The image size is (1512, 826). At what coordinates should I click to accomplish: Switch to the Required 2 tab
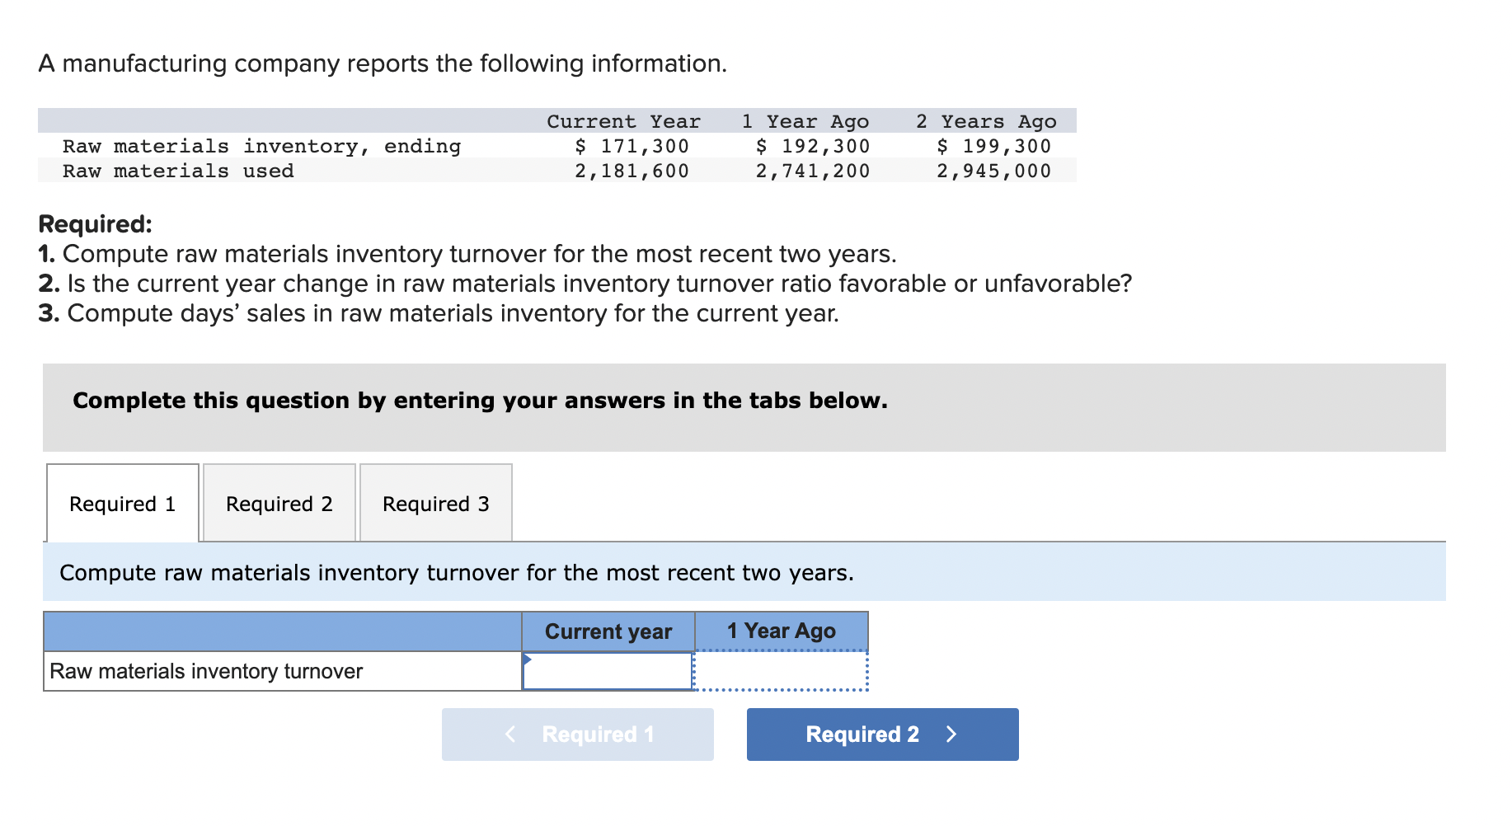click(279, 503)
